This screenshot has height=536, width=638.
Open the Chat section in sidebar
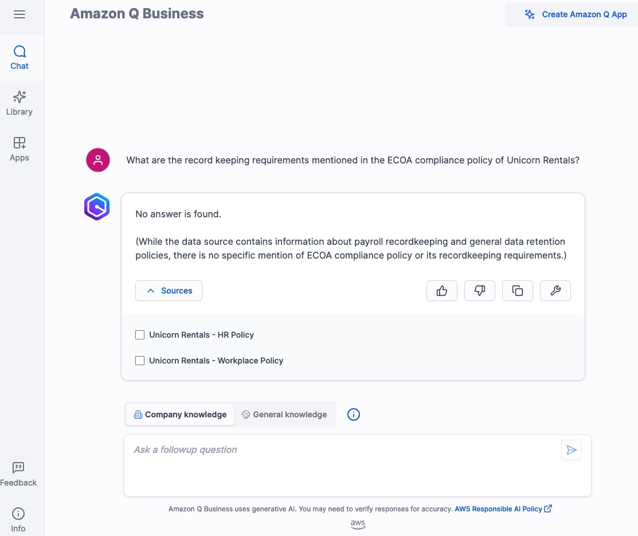coord(19,57)
